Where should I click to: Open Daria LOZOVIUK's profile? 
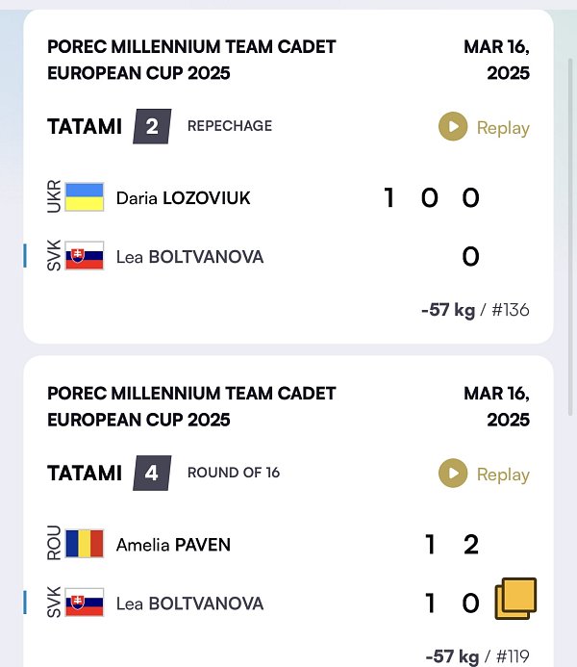click(x=183, y=198)
